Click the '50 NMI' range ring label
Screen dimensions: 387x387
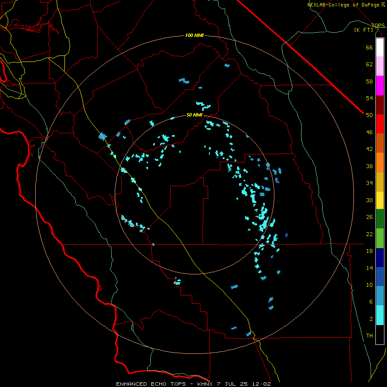194,115
